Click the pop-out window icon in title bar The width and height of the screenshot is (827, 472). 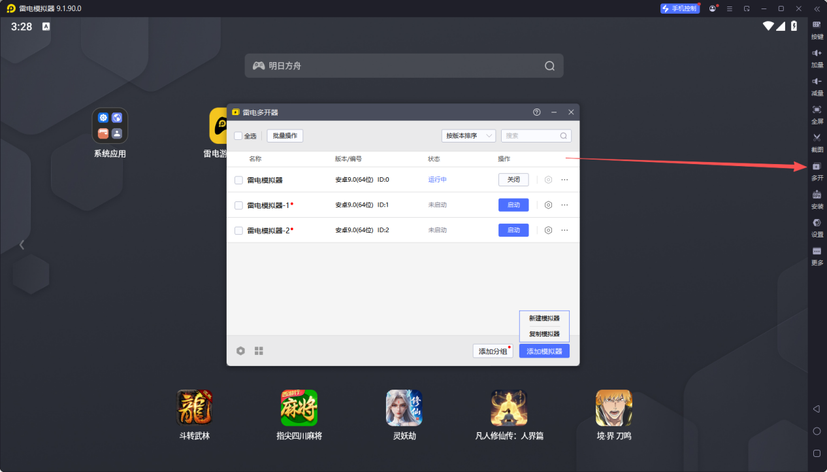(x=747, y=8)
